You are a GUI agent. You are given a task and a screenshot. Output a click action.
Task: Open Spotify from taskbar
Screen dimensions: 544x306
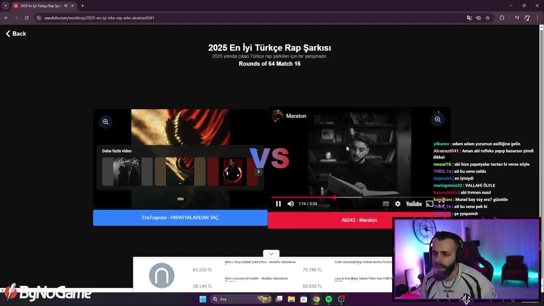(329, 299)
